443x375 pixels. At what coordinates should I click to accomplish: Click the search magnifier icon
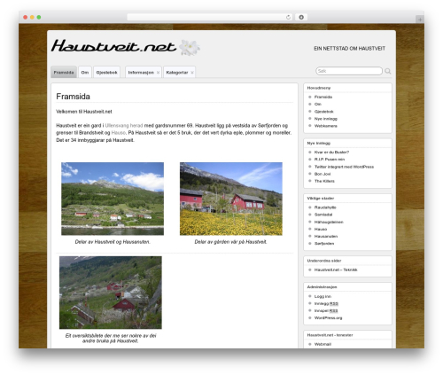click(x=388, y=71)
